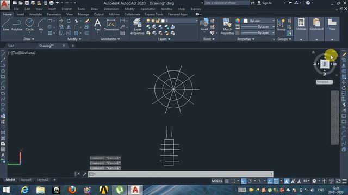The width and height of the screenshot is (348, 195).
Task: Click Sign In button
Action: (265, 3)
